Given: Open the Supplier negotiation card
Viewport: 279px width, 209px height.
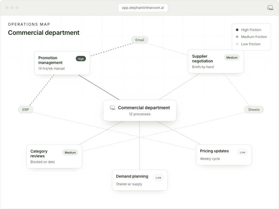Looking at the screenshot, I should (216, 61).
